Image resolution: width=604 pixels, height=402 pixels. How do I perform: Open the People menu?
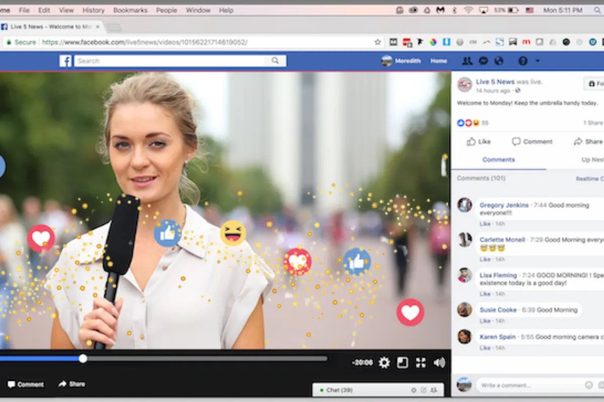[166, 10]
